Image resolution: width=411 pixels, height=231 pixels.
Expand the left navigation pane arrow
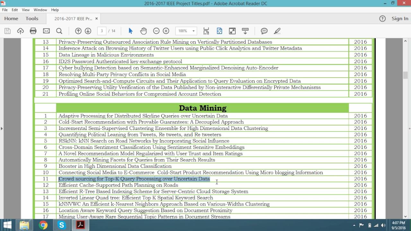tap(2, 129)
